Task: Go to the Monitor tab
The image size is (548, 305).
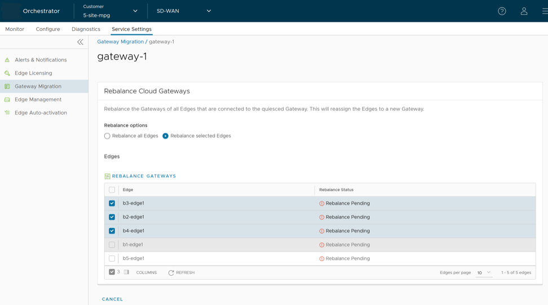Action: [x=15, y=29]
